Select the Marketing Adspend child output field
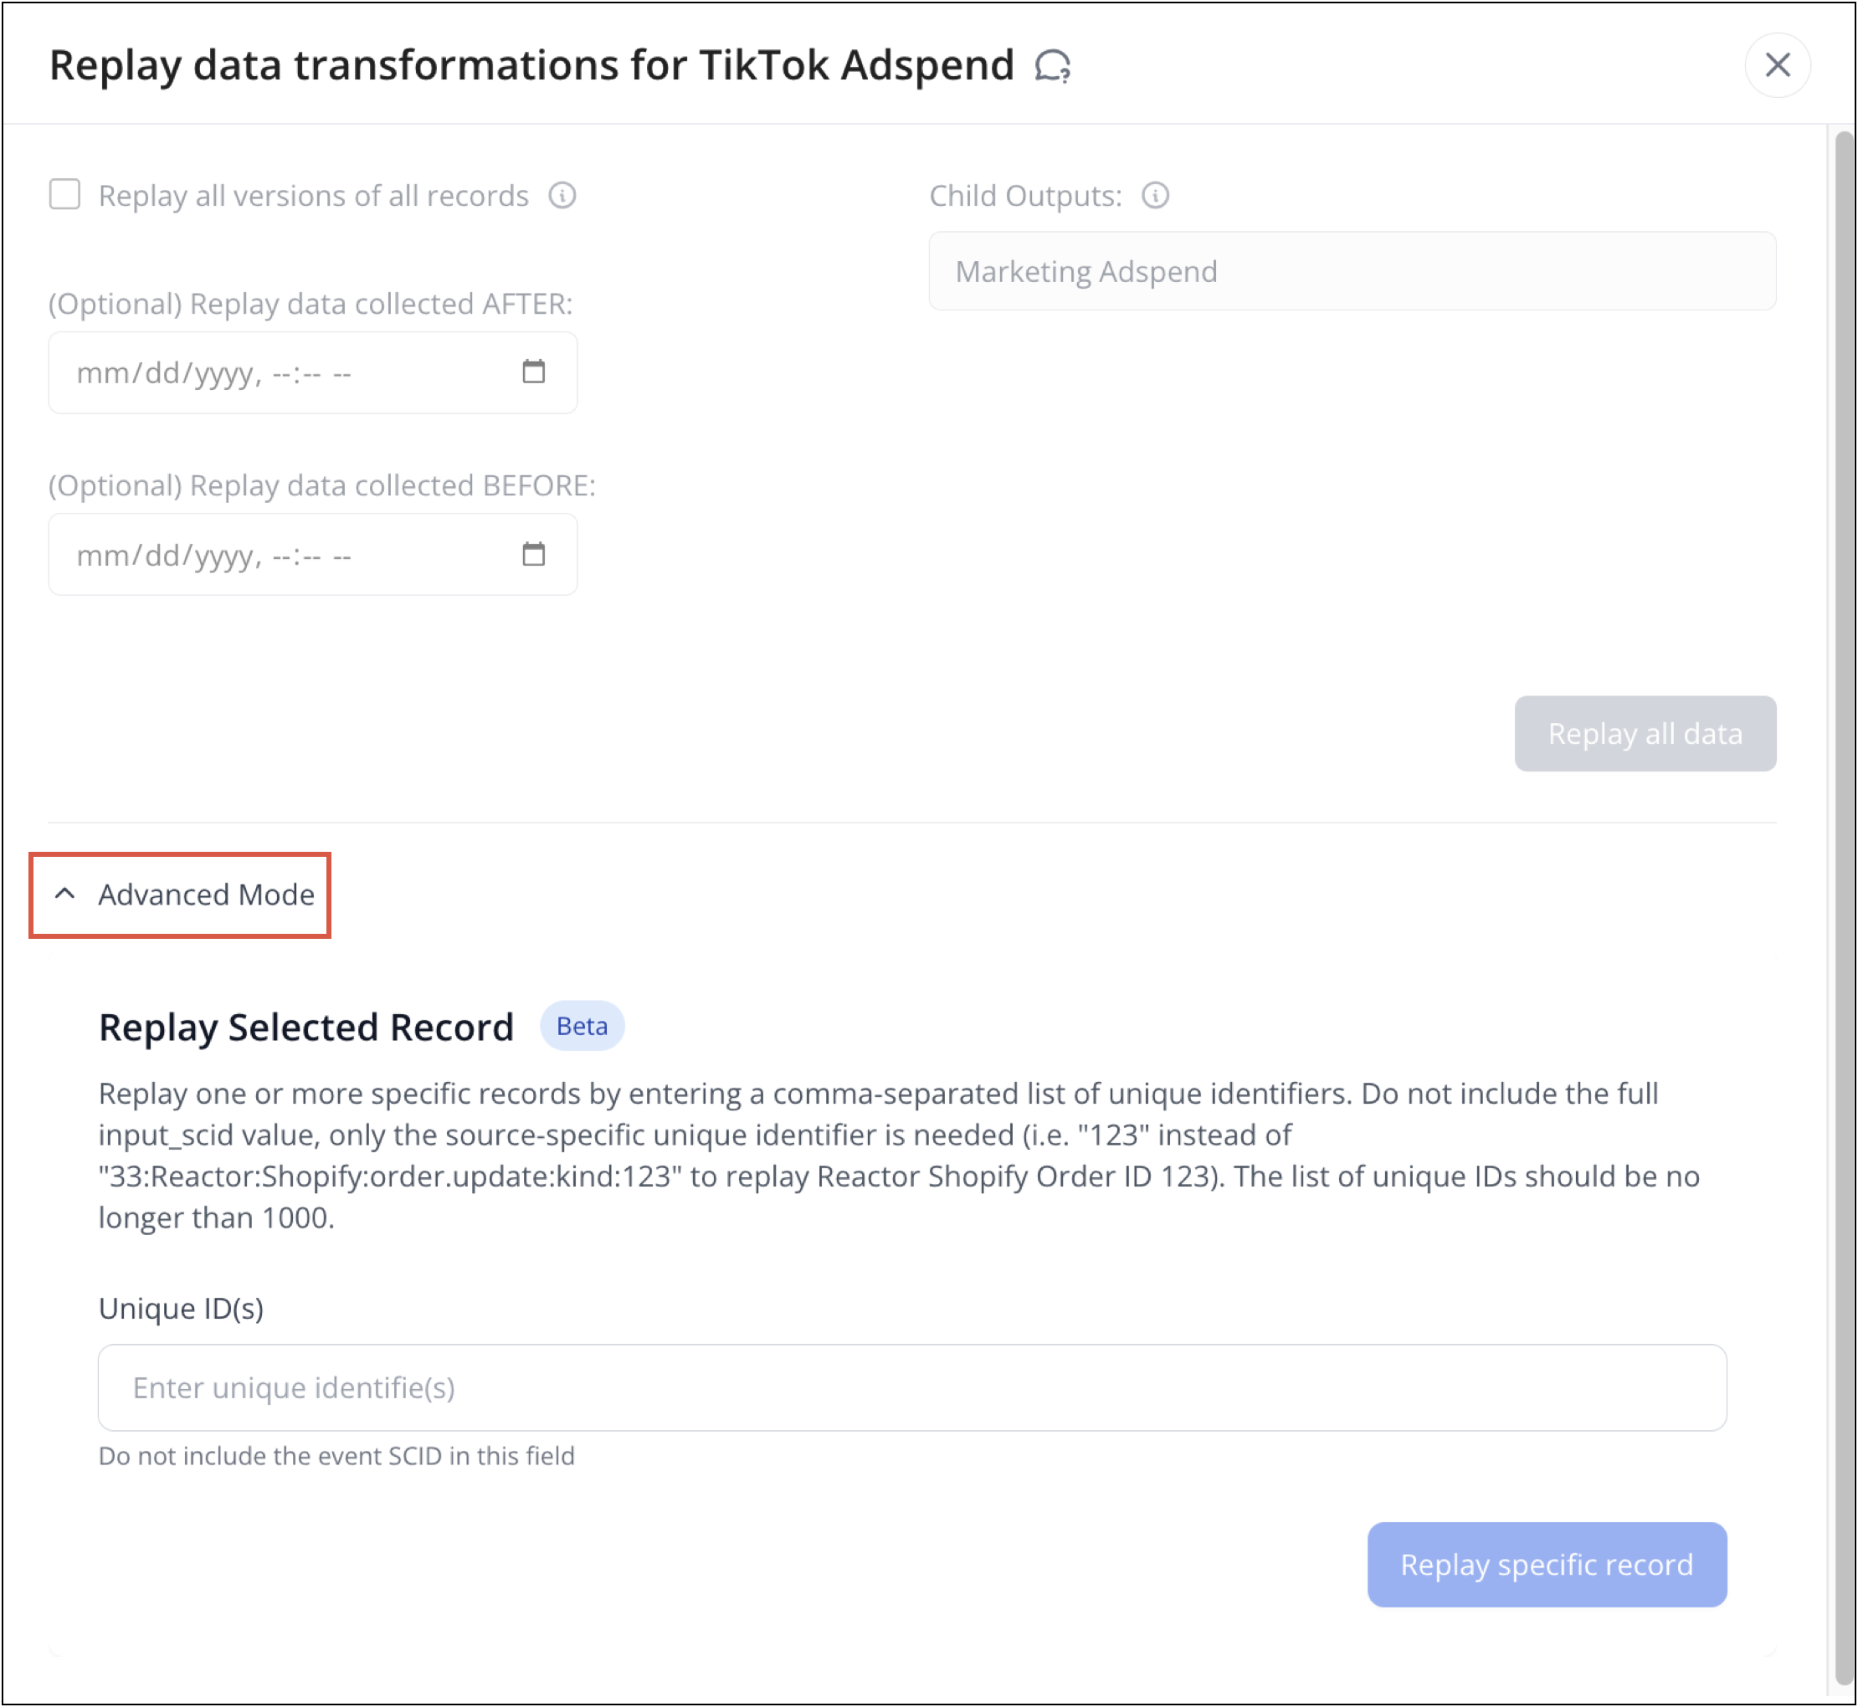1858x1707 pixels. (x=1352, y=270)
